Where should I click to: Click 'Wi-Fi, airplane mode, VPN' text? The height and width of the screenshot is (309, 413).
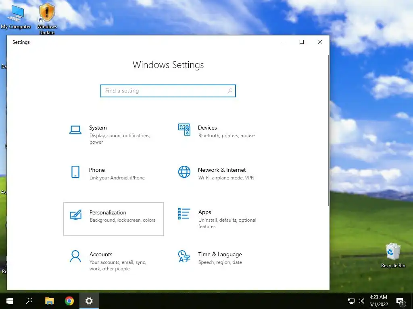226,178
